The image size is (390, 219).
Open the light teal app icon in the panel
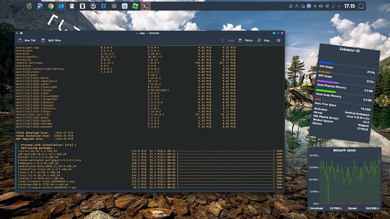[124, 6]
